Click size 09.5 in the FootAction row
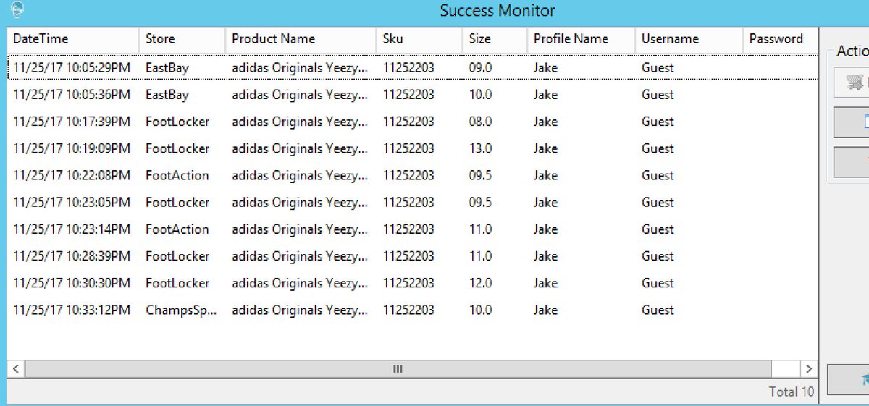This screenshot has width=869, height=406. 480,175
